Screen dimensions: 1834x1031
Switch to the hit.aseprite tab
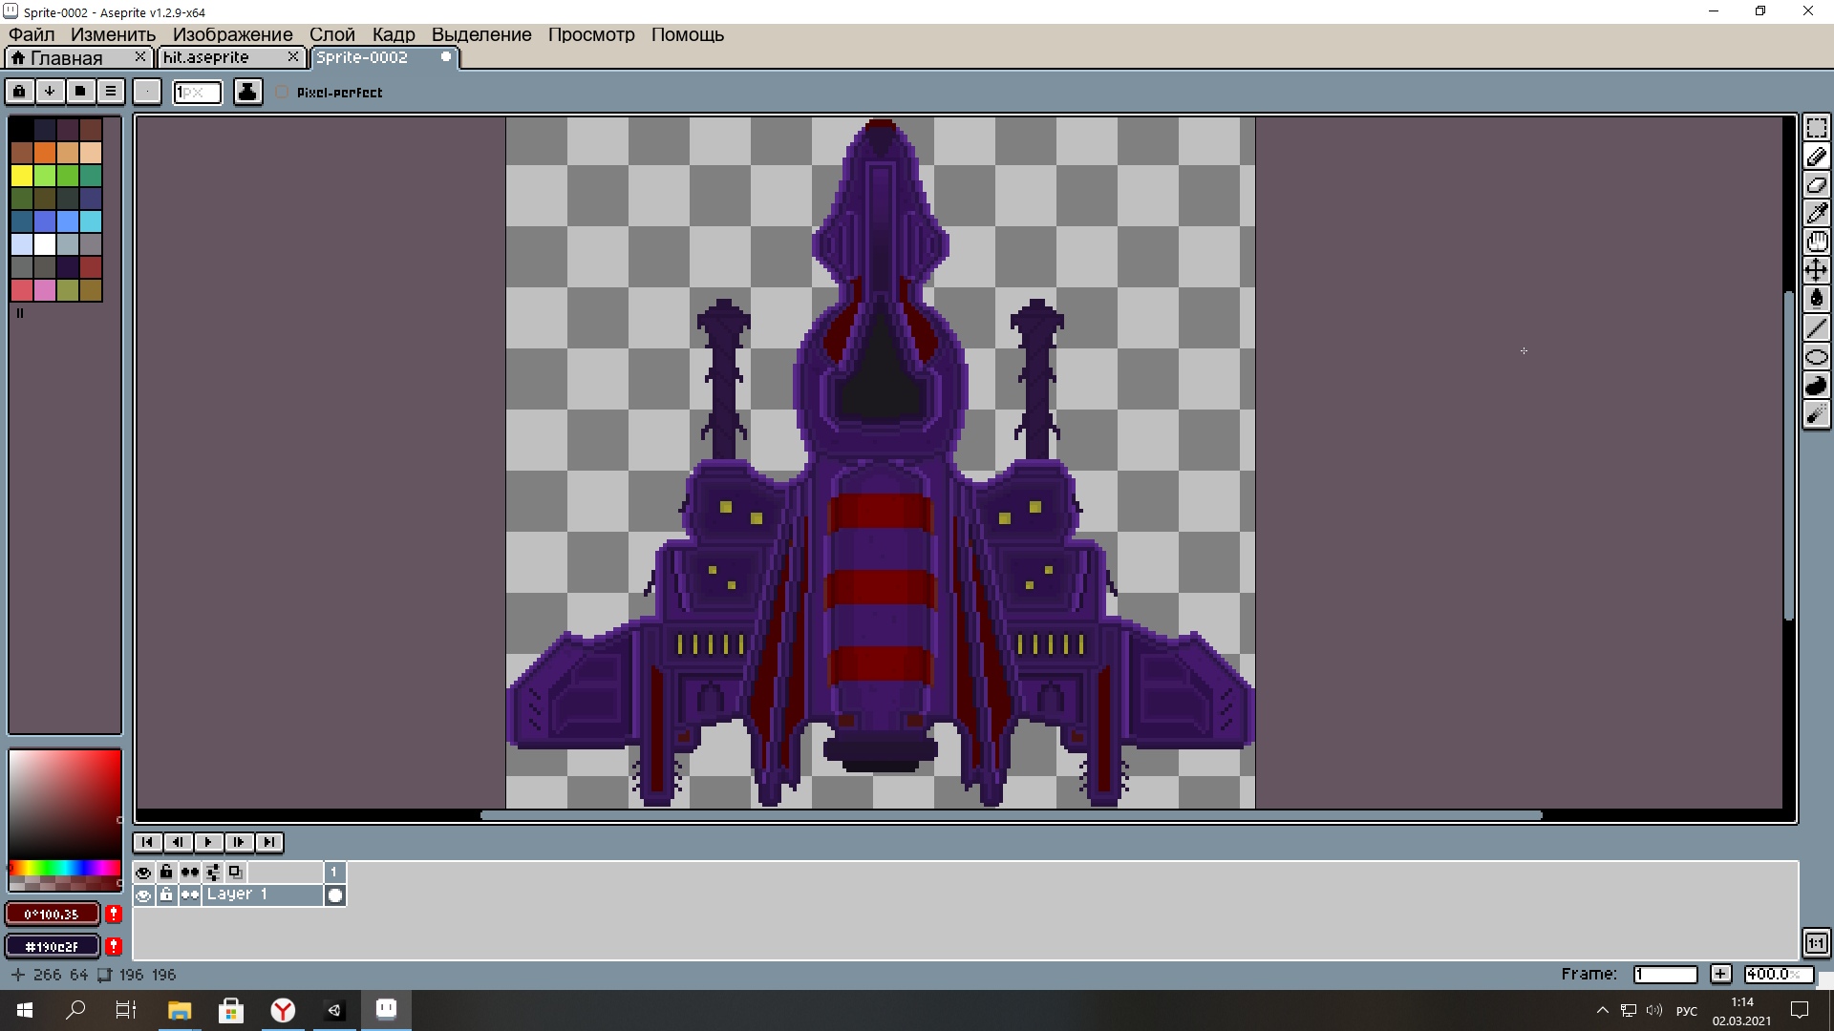coord(206,57)
